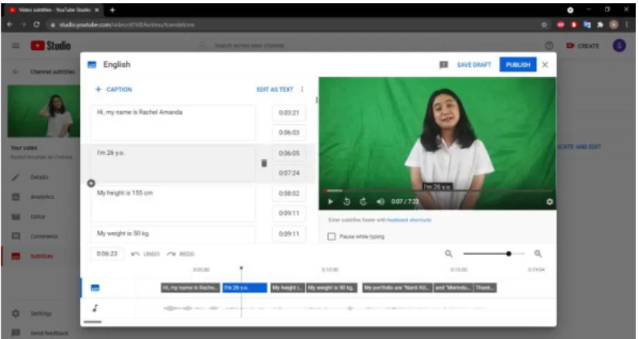Click the subtitles track icon in timeline
The height and width of the screenshot is (339, 639).
coord(95,288)
